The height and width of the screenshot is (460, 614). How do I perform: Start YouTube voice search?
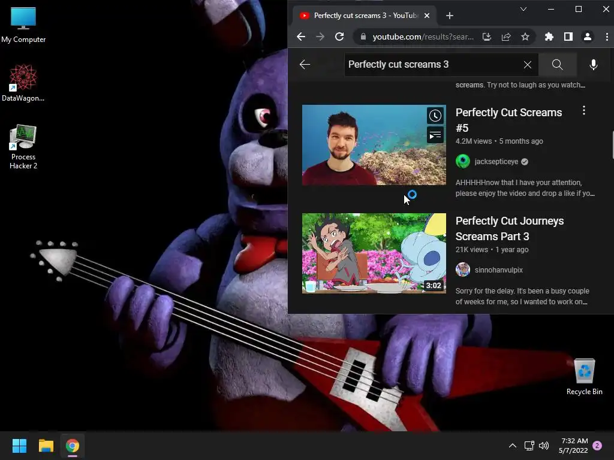[593, 65]
